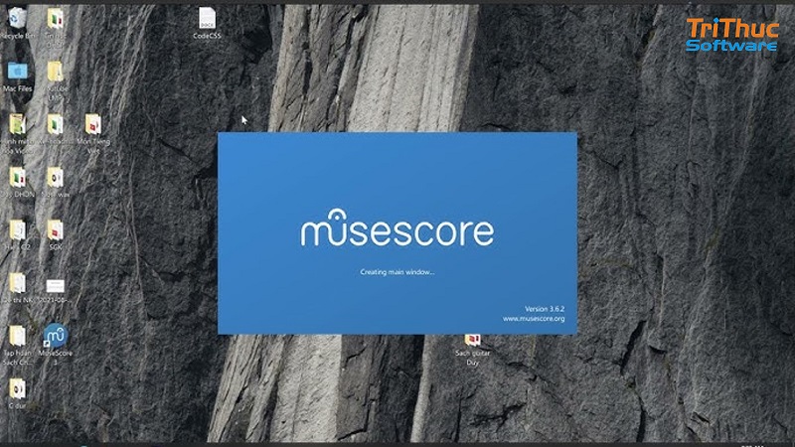This screenshot has width=795, height=447.
Task: Click the musescore logo on splash screen
Action: [397, 227]
